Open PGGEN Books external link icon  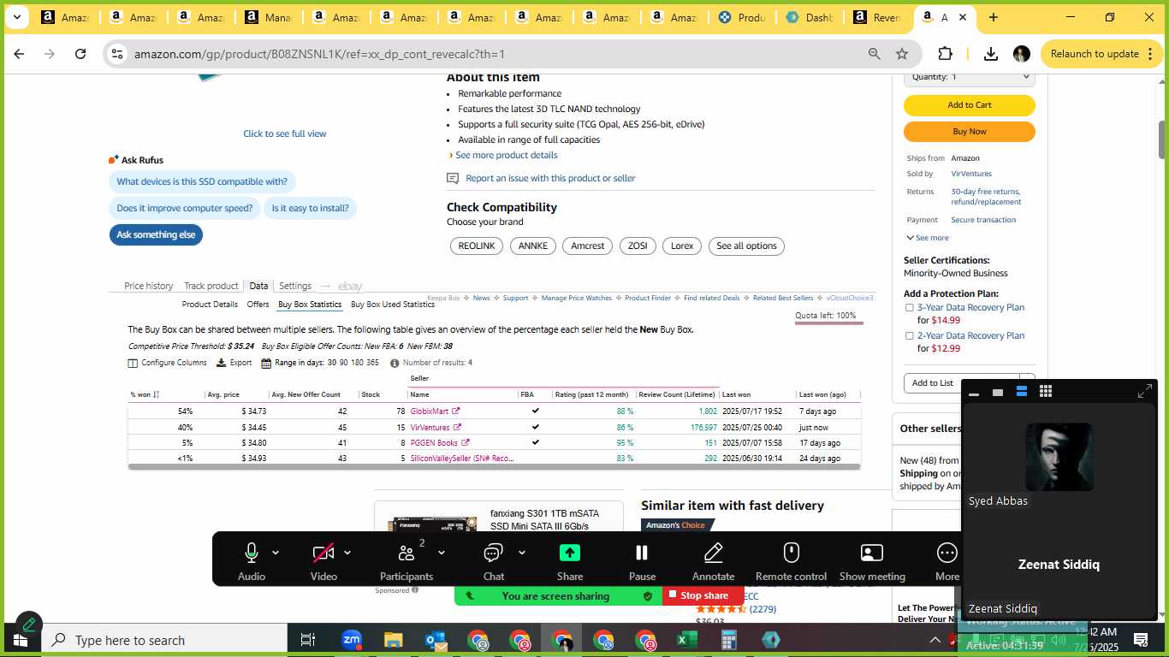click(466, 443)
